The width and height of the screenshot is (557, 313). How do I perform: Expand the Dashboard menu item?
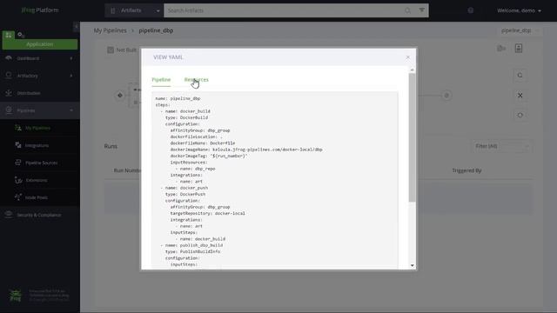40,58
